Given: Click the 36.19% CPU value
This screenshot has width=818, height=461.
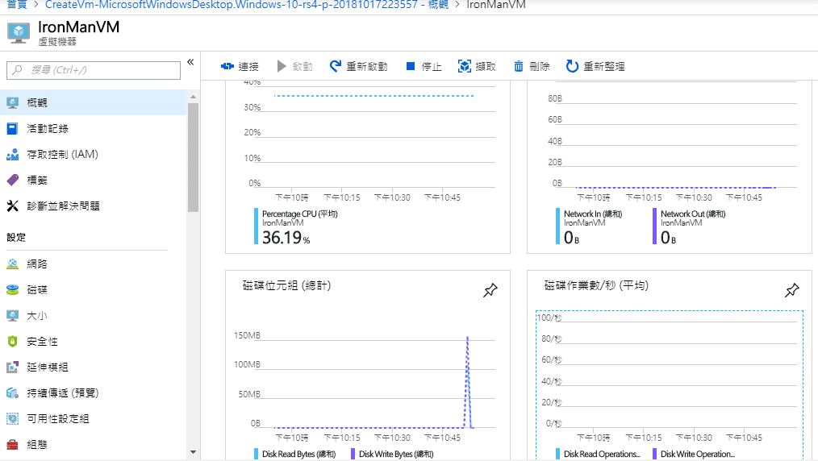Looking at the screenshot, I should click(x=286, y=238).
